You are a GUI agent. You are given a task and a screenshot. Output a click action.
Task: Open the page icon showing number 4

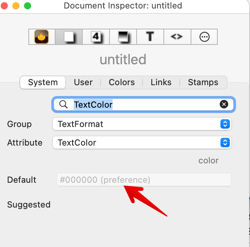pos(95,37)
